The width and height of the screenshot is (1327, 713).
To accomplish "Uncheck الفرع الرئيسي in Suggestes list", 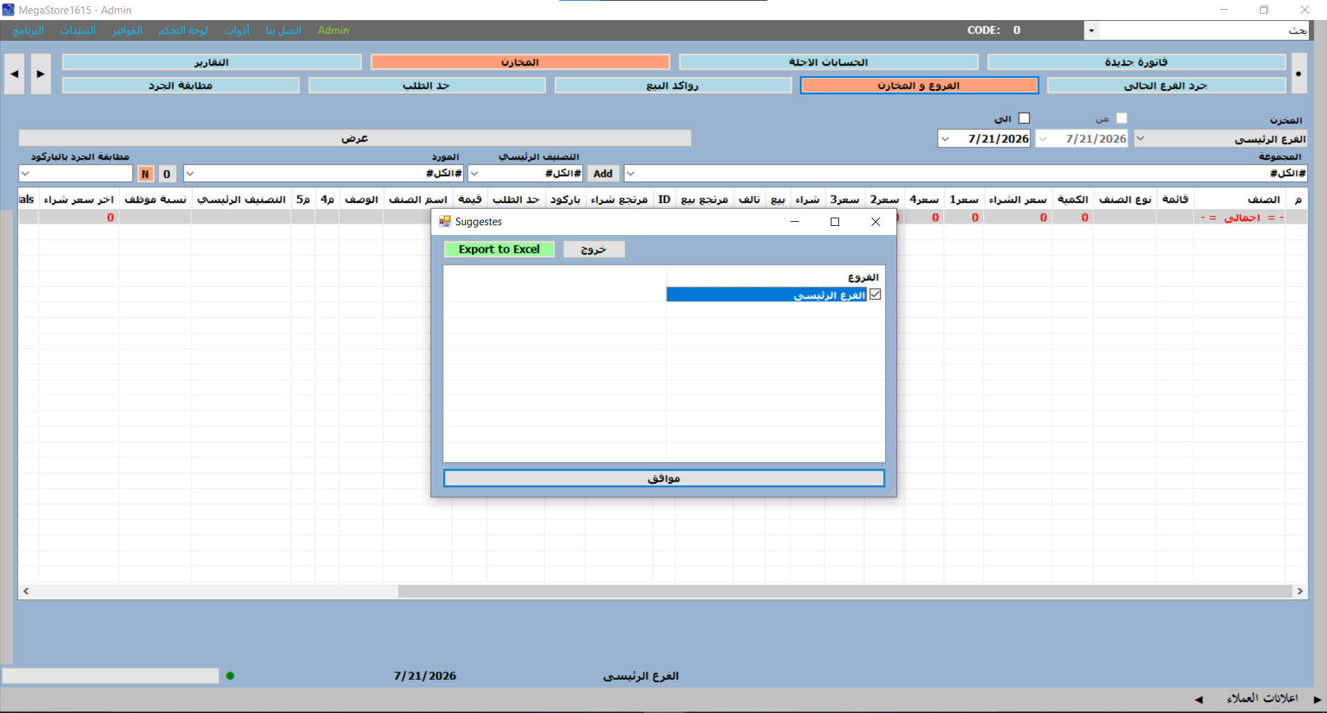I will click(875, 294).
